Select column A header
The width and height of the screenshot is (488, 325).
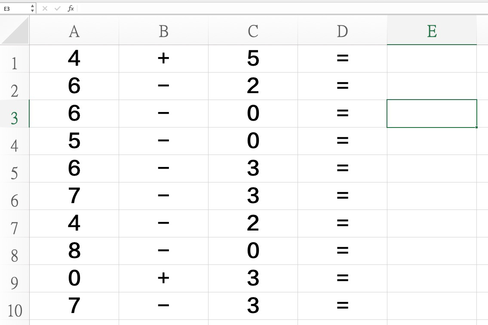(x=74, y=30)
